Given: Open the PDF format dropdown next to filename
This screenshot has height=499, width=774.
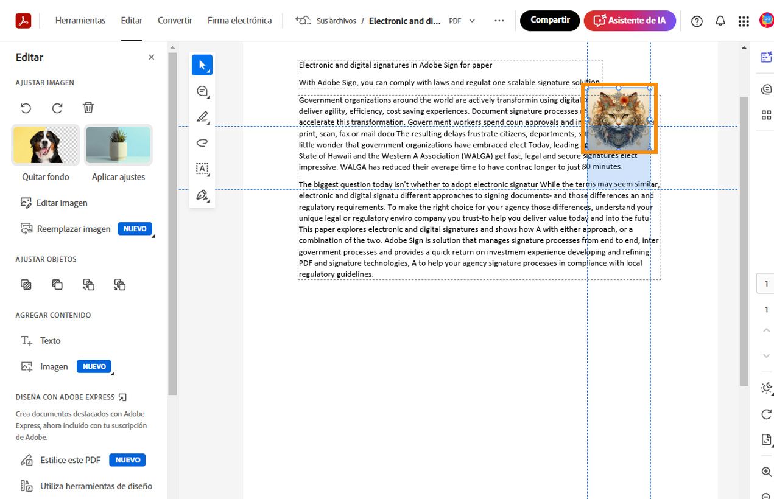Looking at the screenshot, I should click(x=470, y=20).
